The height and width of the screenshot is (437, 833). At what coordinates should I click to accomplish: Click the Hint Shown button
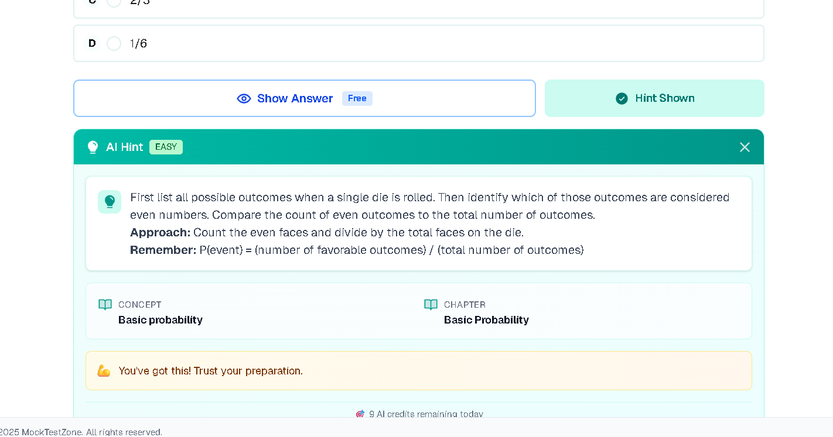[x=654, y=98]
